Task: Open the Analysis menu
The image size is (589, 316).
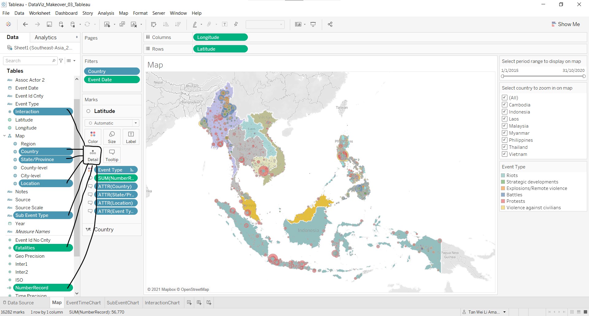Action: 106,13
